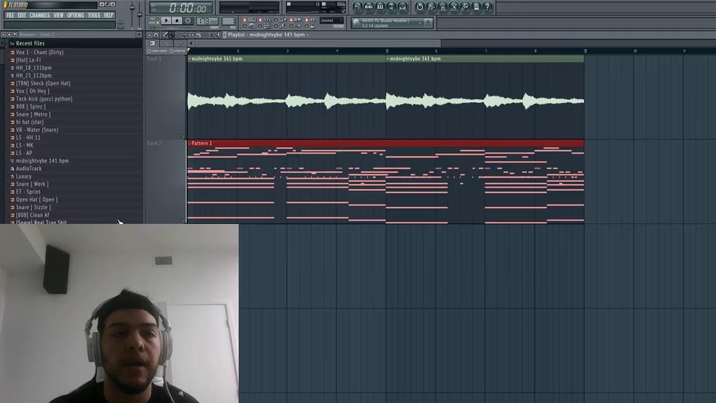Select the [Hat] Lo-Fi file

tap(28, 60)
